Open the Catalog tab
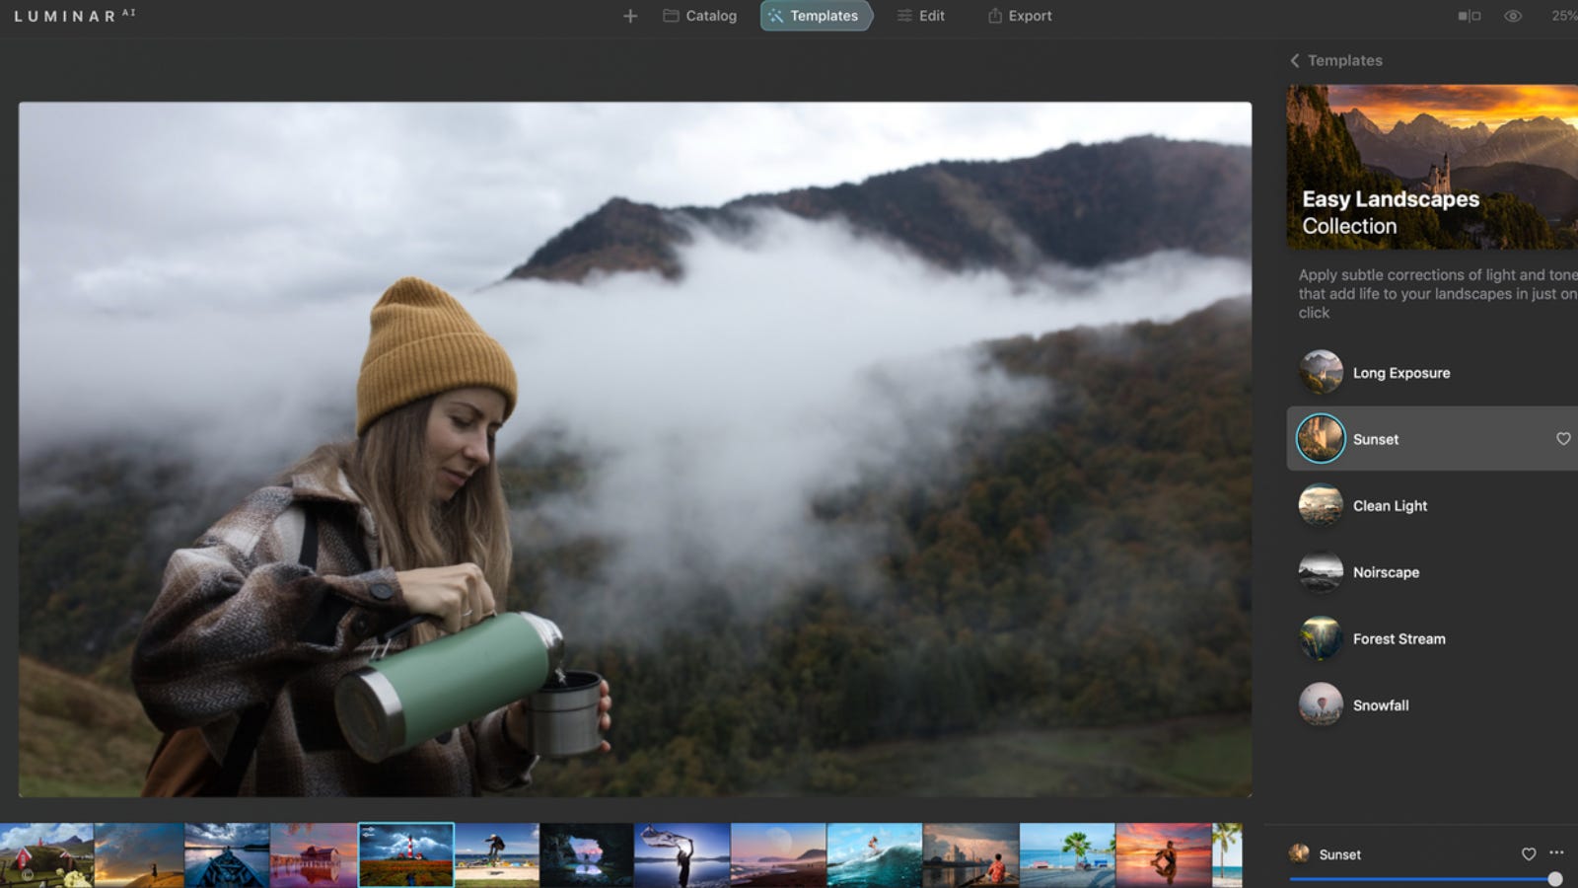 pos(700,16)
